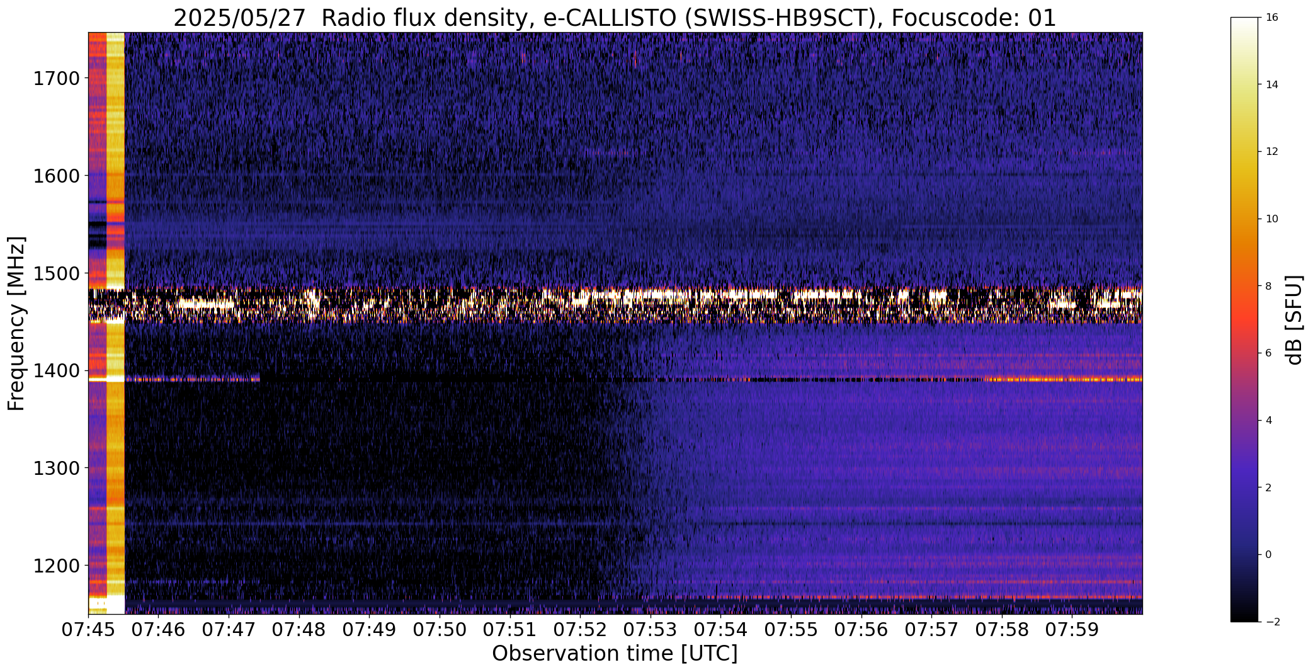
Task: Click the 1600 frequency tick label
Action: click(56, 176)
